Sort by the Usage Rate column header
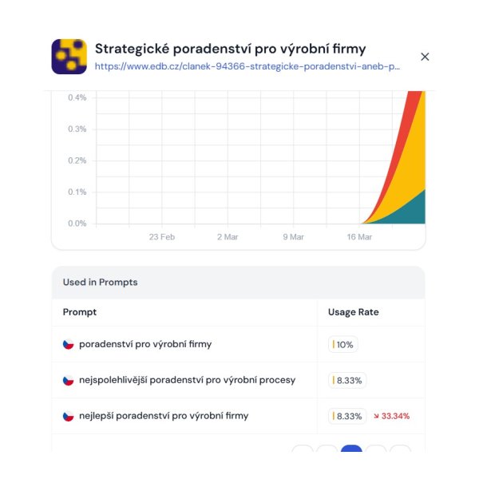Screen dimensions: 479x479 tap(353, 312)
